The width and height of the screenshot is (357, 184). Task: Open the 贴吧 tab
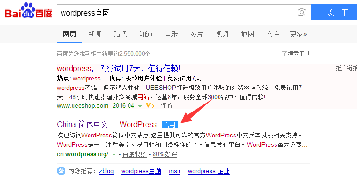120,34
